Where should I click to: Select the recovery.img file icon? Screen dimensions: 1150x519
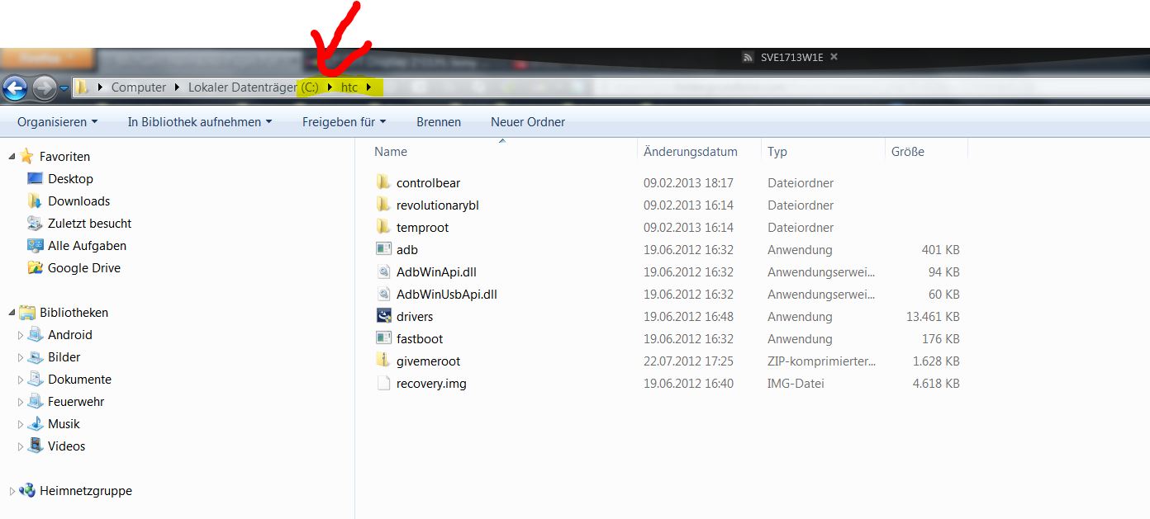point(383,384)
